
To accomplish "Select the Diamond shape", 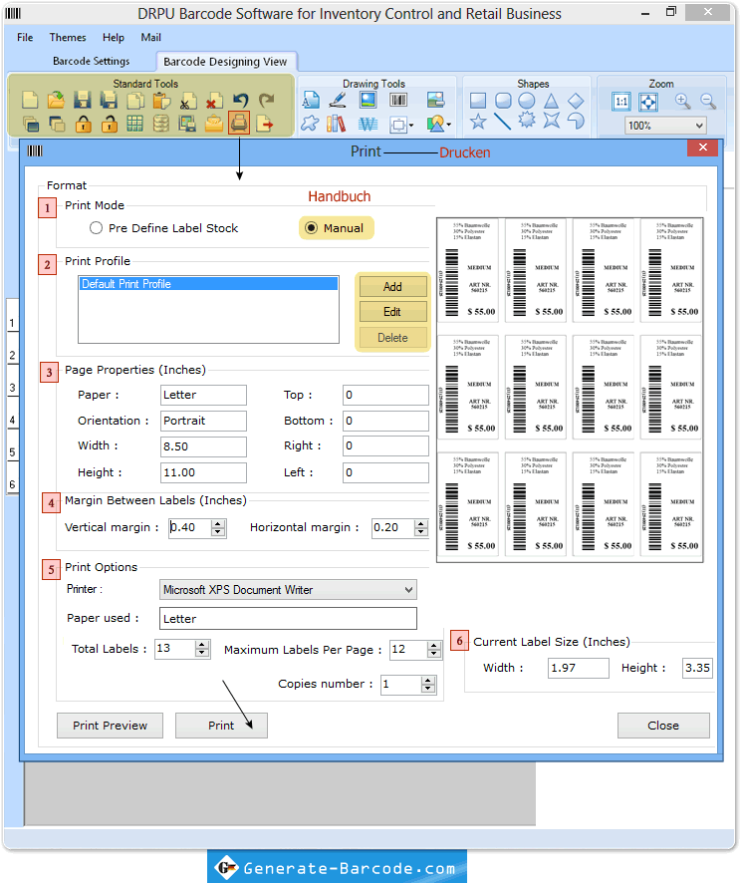I will coord(576,101).
